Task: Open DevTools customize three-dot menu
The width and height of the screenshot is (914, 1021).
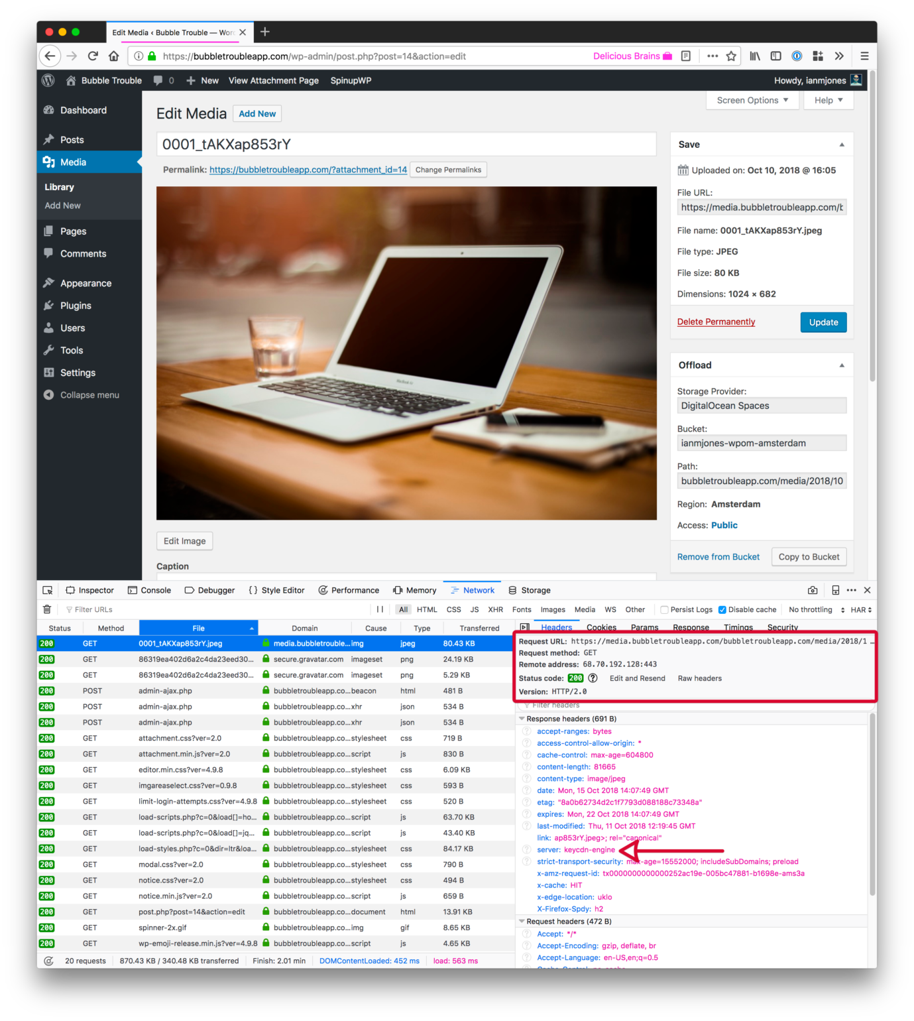Action: [852, 590]
